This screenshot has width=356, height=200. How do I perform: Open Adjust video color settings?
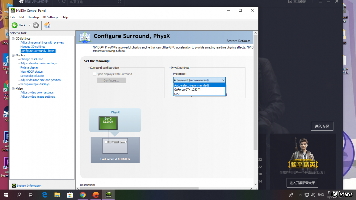(37, 92)
